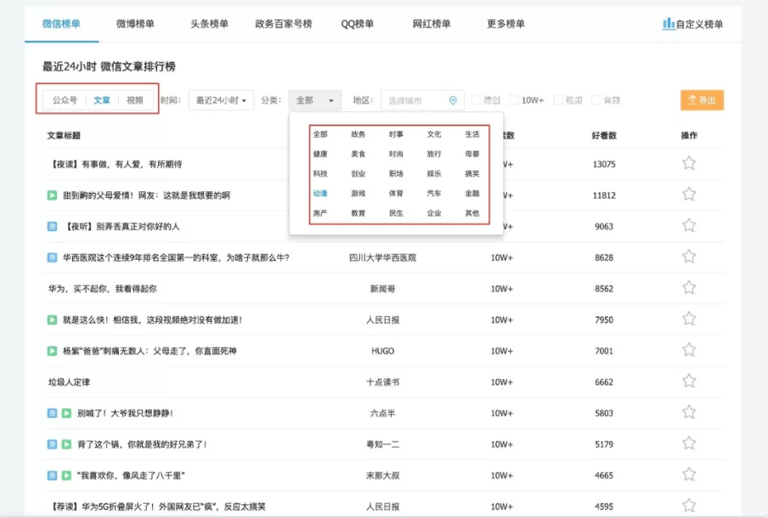Switch to 微博榜单 tab
Viewport: 768px width, 518px height.
click(135, 24)
